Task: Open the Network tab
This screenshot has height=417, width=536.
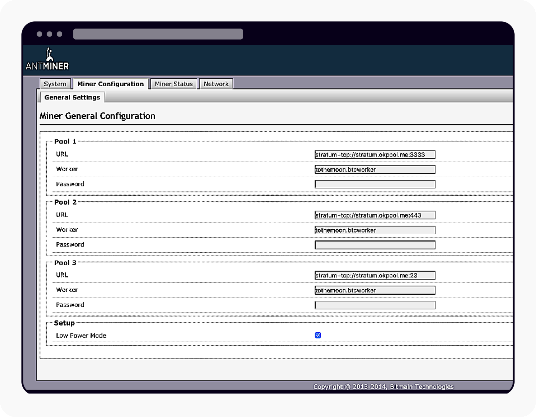Action: (216, 84)
